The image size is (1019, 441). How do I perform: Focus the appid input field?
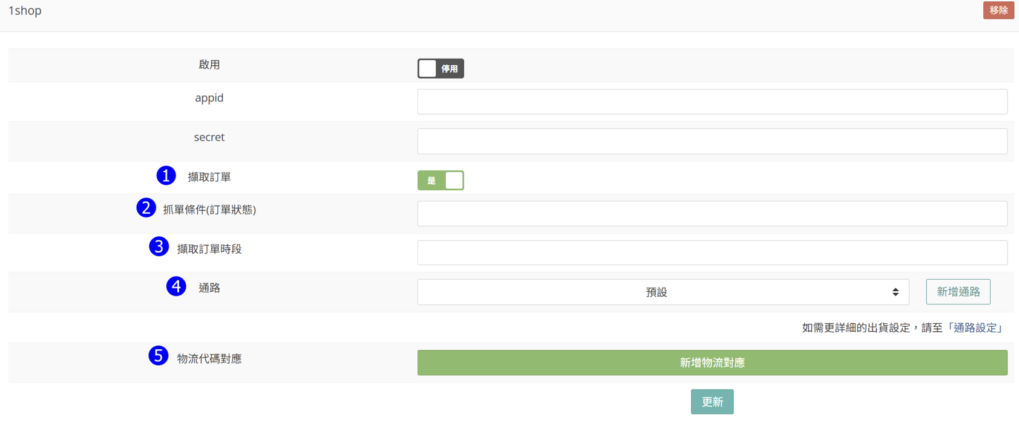click(x=712, y=101)
